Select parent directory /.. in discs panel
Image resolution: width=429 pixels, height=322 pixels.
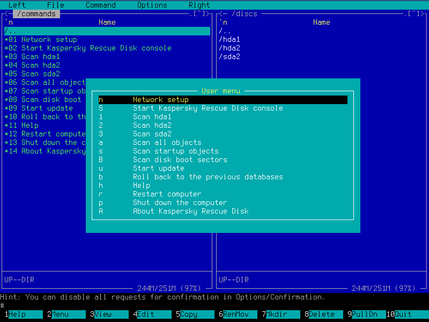225,31
